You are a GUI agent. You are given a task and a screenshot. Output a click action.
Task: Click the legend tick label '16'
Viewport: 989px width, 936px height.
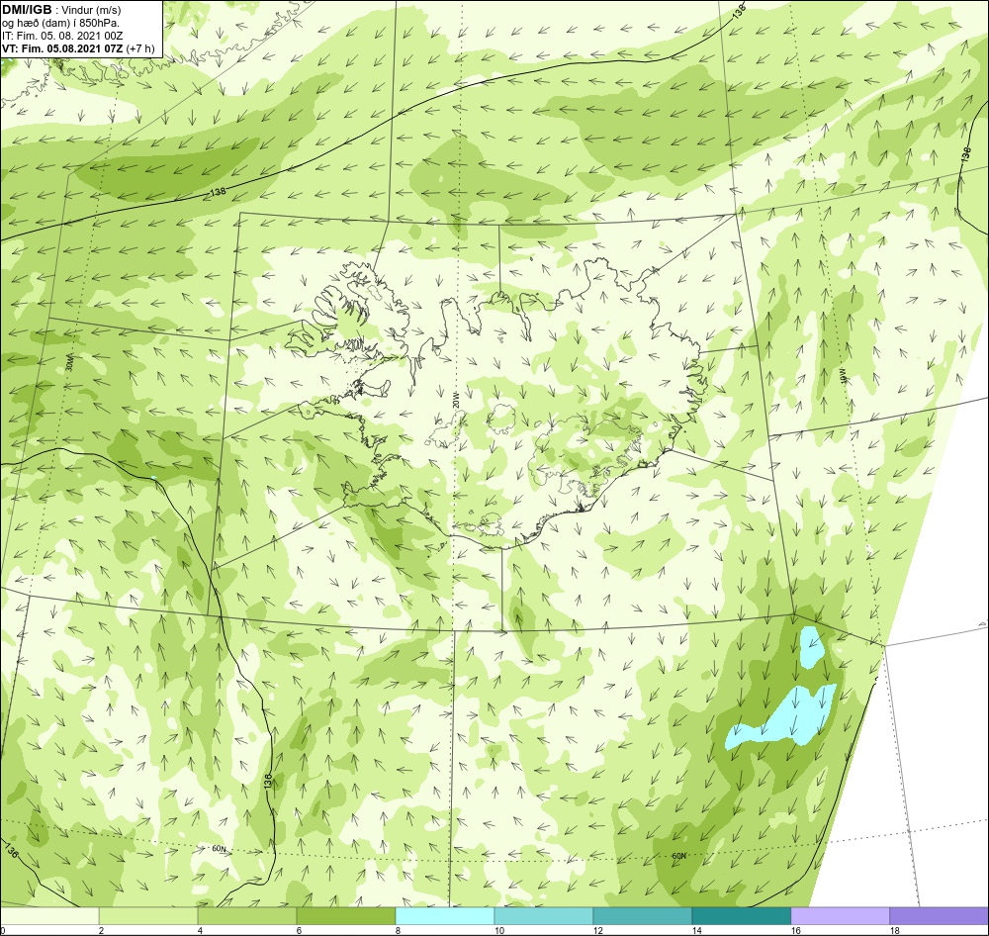coord(795,930)
